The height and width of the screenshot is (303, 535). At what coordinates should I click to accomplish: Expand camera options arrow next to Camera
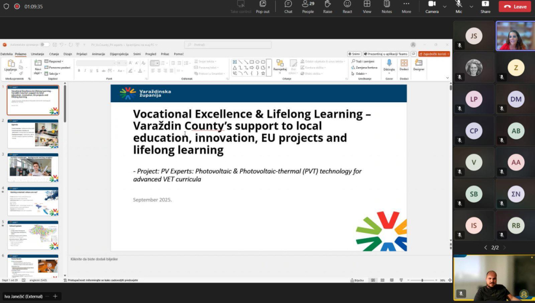[x=445, y=7]
